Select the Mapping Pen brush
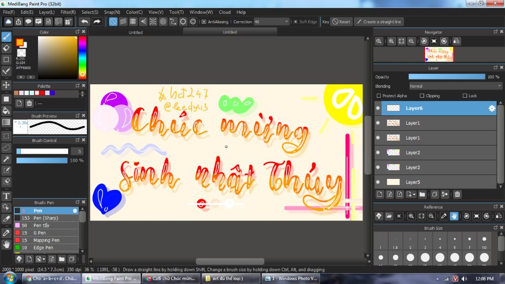The width and height of the screenshot is (505, 284). tap(46, 240)
